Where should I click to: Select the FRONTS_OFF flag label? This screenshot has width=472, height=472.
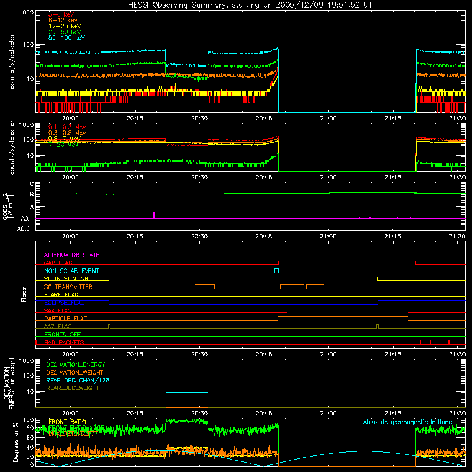pyautogui.click(x=63, y=334)
